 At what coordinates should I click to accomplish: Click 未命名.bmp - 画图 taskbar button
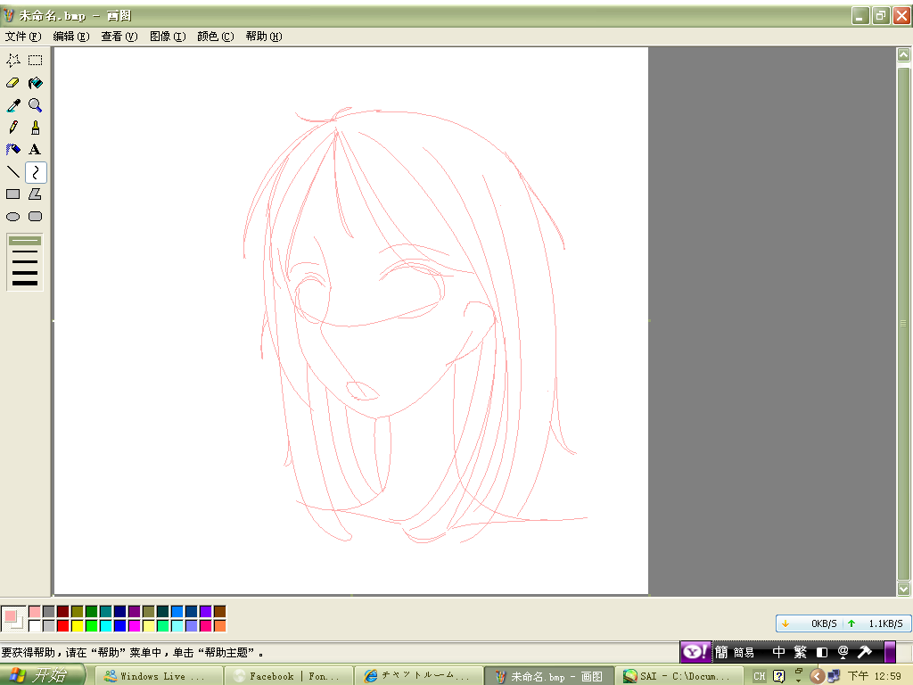[549, 676]
